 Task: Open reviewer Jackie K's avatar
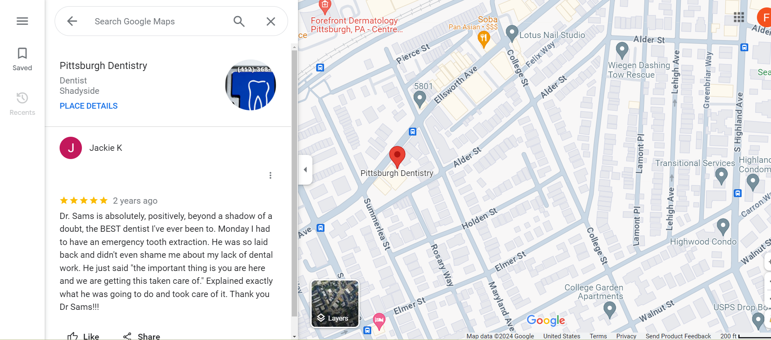(71, 148)
